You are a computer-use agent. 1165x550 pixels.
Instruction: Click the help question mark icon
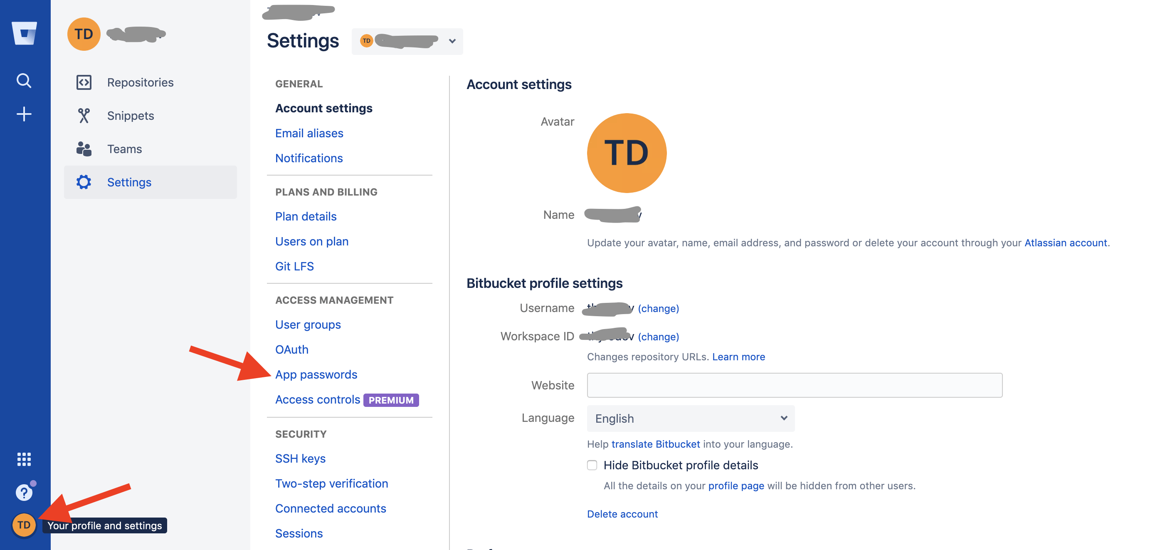point(24,493)
